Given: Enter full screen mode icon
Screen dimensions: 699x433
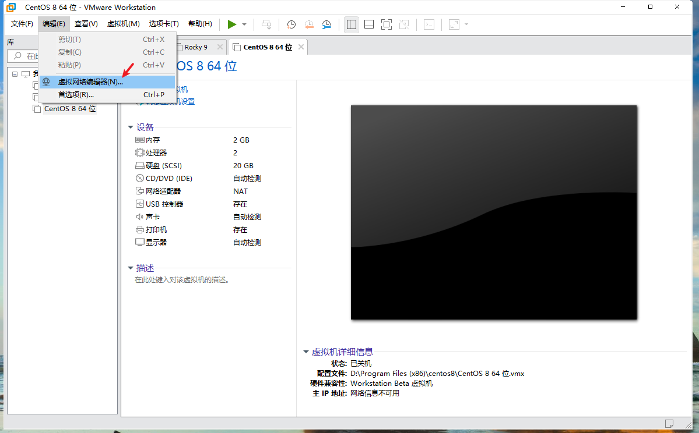Looking at the screenshot, I should coord(387,24).
